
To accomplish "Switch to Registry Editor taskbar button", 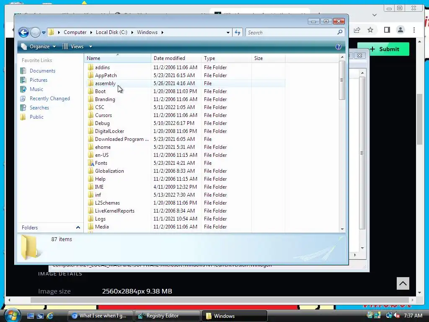I will click(167, 316).
